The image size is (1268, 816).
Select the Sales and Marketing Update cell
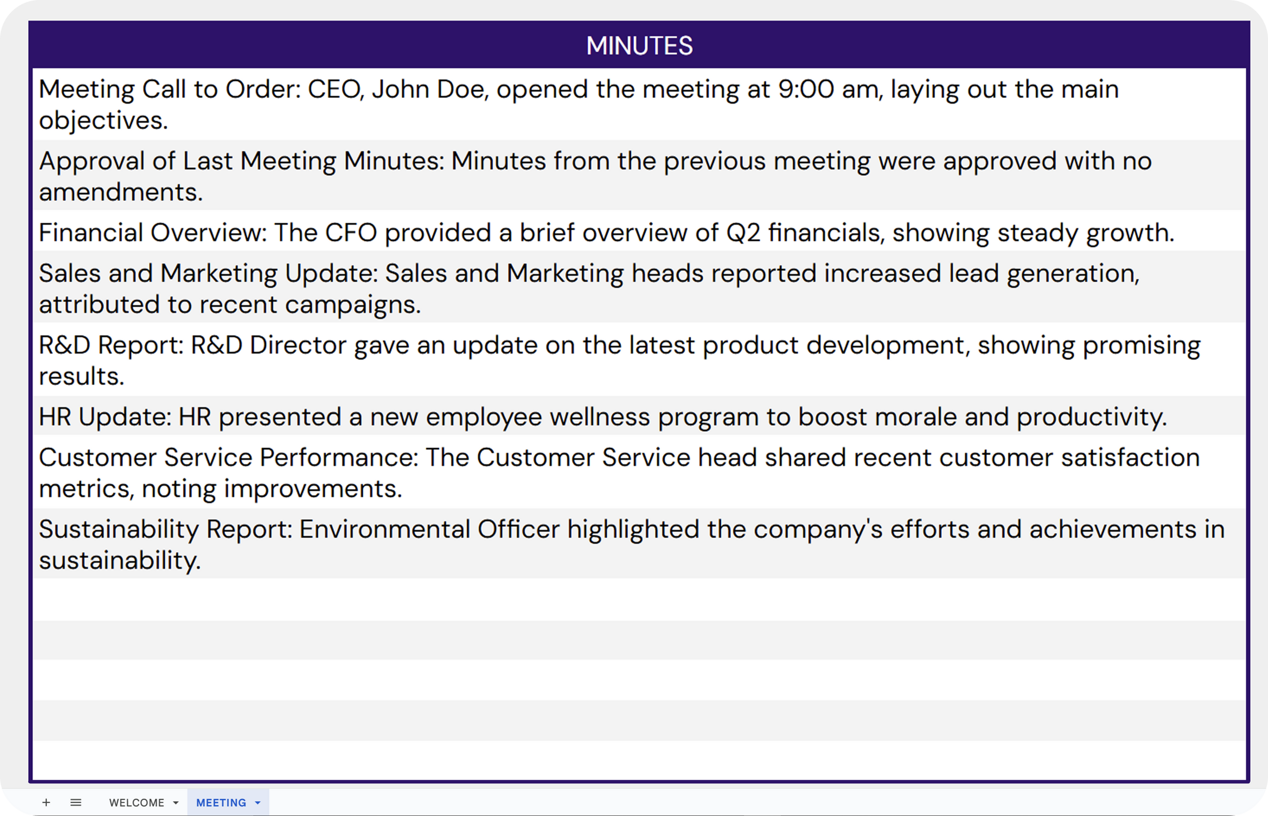click(x=639, y=288)
